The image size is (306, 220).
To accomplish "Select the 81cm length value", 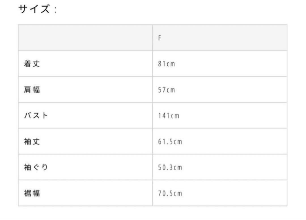I will 167,64.
